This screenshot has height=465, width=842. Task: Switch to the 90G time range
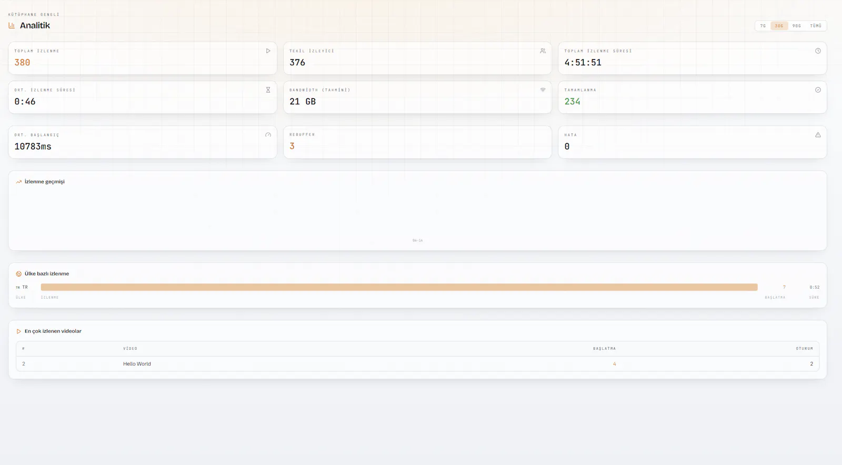coord(797,26)
